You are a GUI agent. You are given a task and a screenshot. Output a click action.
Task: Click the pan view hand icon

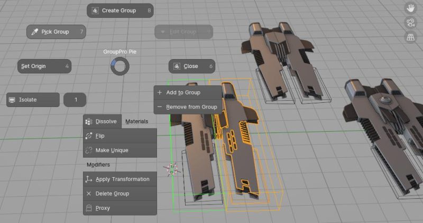409,8
